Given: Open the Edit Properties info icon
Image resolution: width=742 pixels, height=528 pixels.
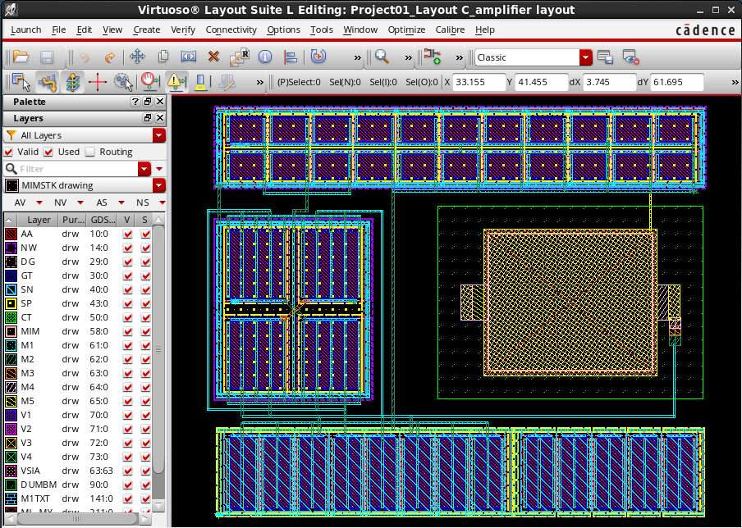Looking at the screenshot, I should click(265, 57).
